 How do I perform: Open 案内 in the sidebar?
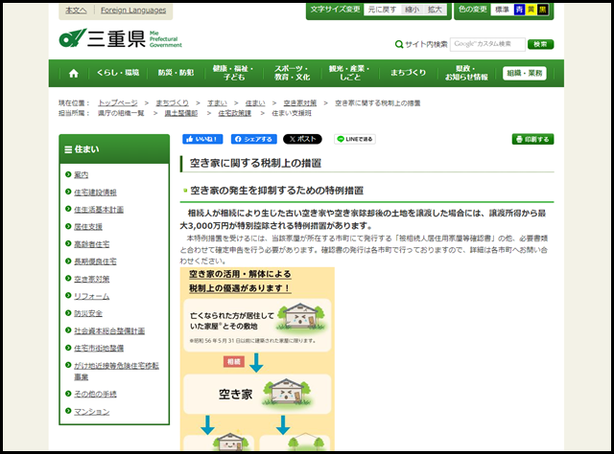(x=81, y=174)
